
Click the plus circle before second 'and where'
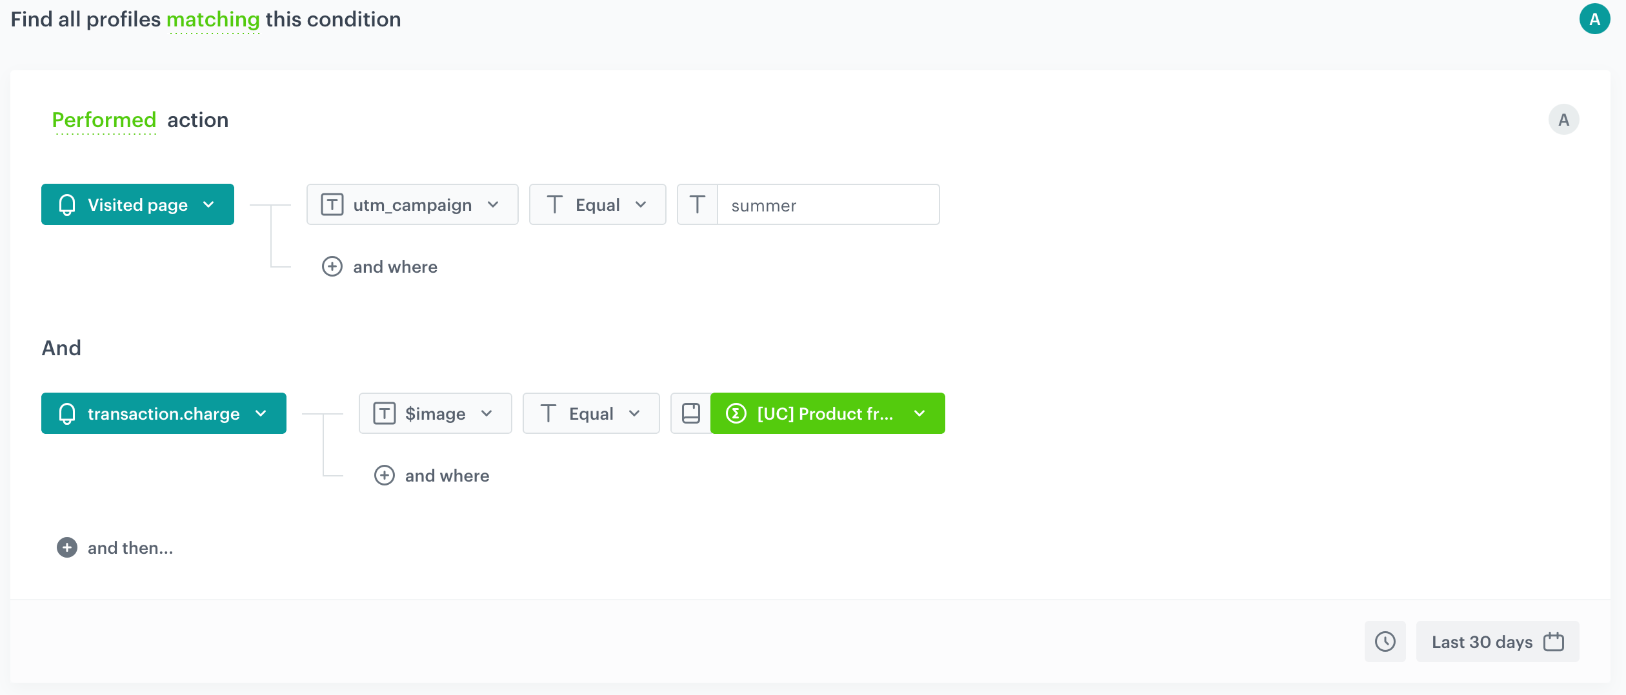pos(385,475)
